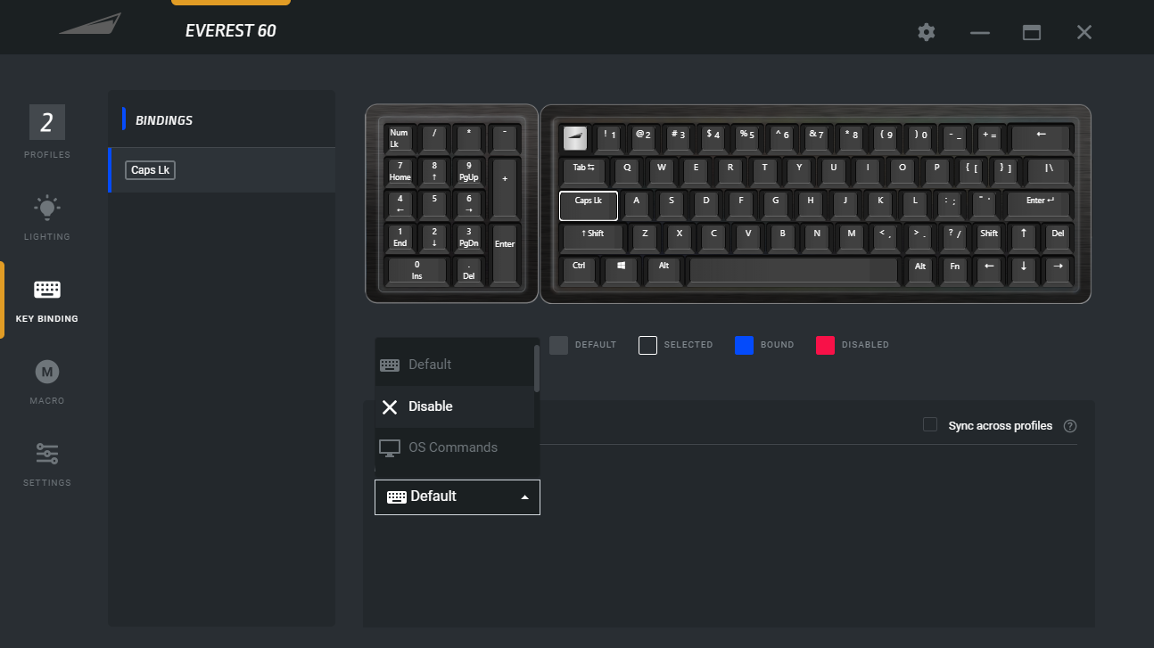Select the numpad 0 Ins key
The image size is (1154, 648).
(x=417, y=270)
